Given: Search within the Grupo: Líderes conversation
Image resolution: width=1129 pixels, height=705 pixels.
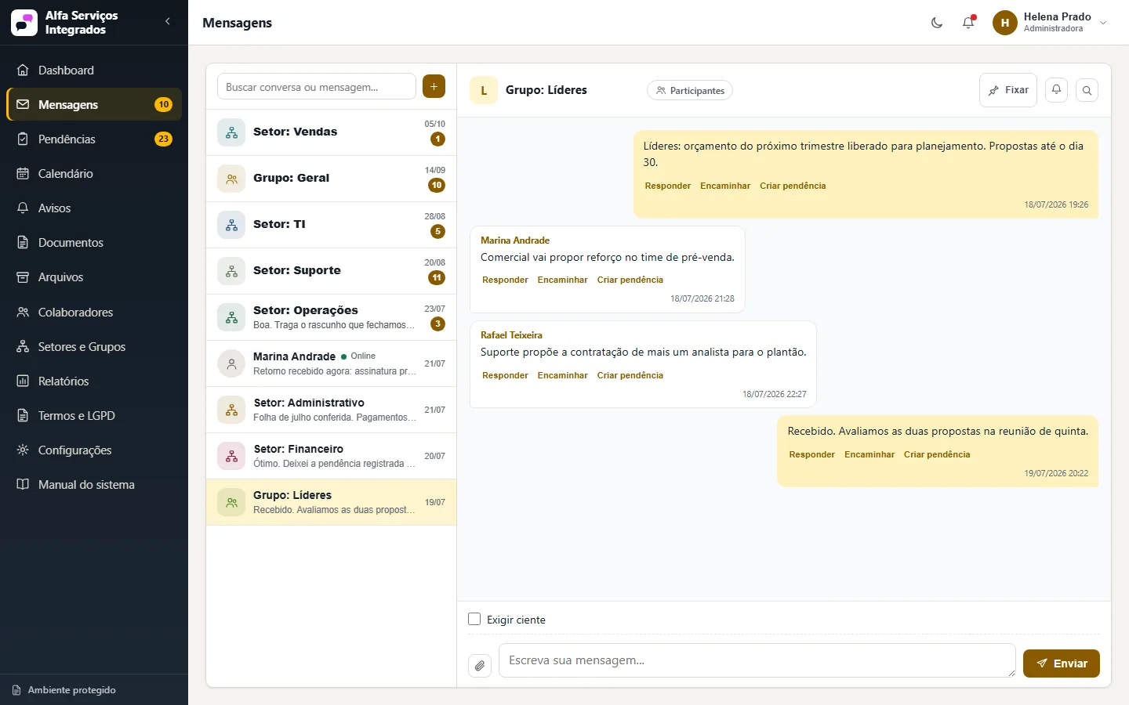Looking at the screenshot, I should (x=1087, y=90).
